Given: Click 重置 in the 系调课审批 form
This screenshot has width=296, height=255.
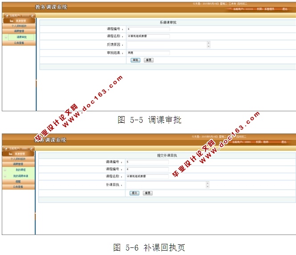Looking at the screenshot, I should [149, 60].
